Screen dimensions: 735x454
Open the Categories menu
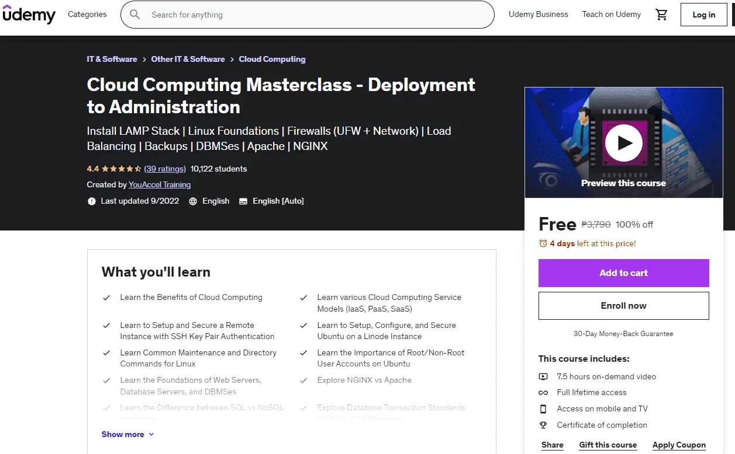tap(87, 14)
